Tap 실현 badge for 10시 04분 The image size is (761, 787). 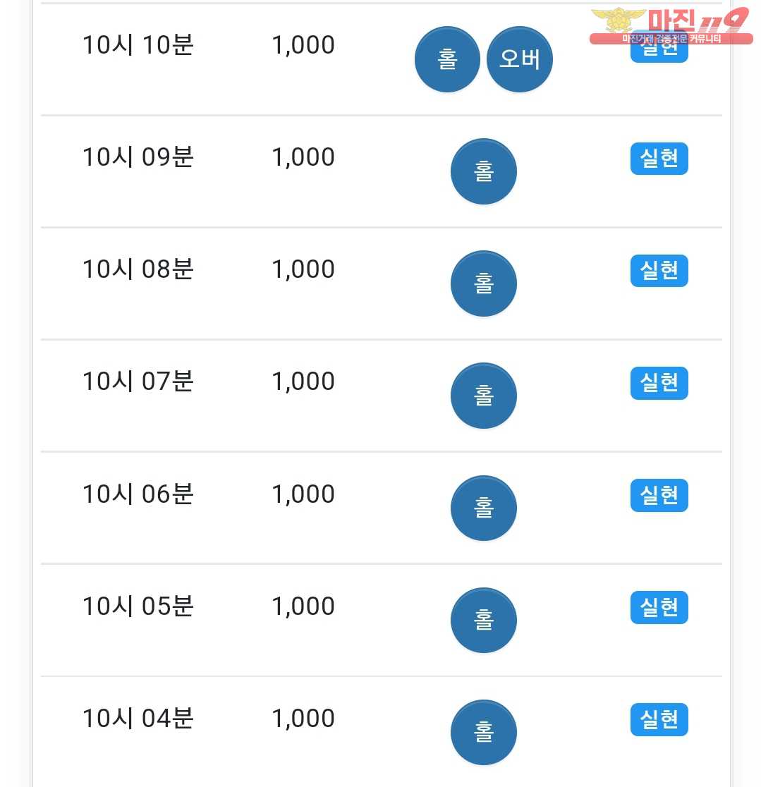[659, 720]
